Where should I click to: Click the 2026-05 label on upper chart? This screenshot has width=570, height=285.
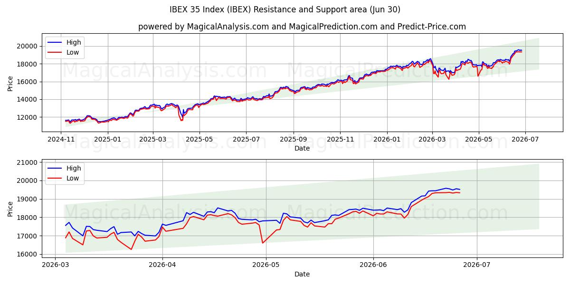pos(478,139)
